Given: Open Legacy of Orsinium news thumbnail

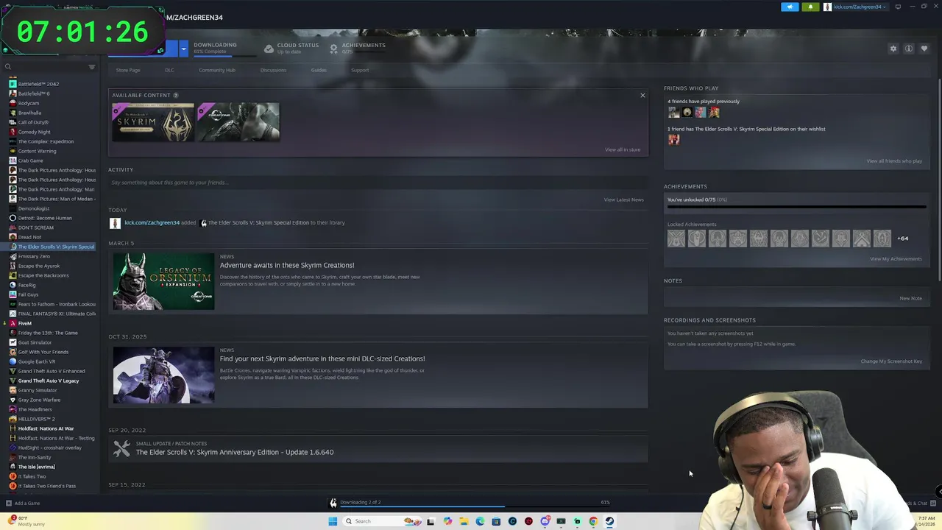Looking at the screenshot, I should coord(163,281).
